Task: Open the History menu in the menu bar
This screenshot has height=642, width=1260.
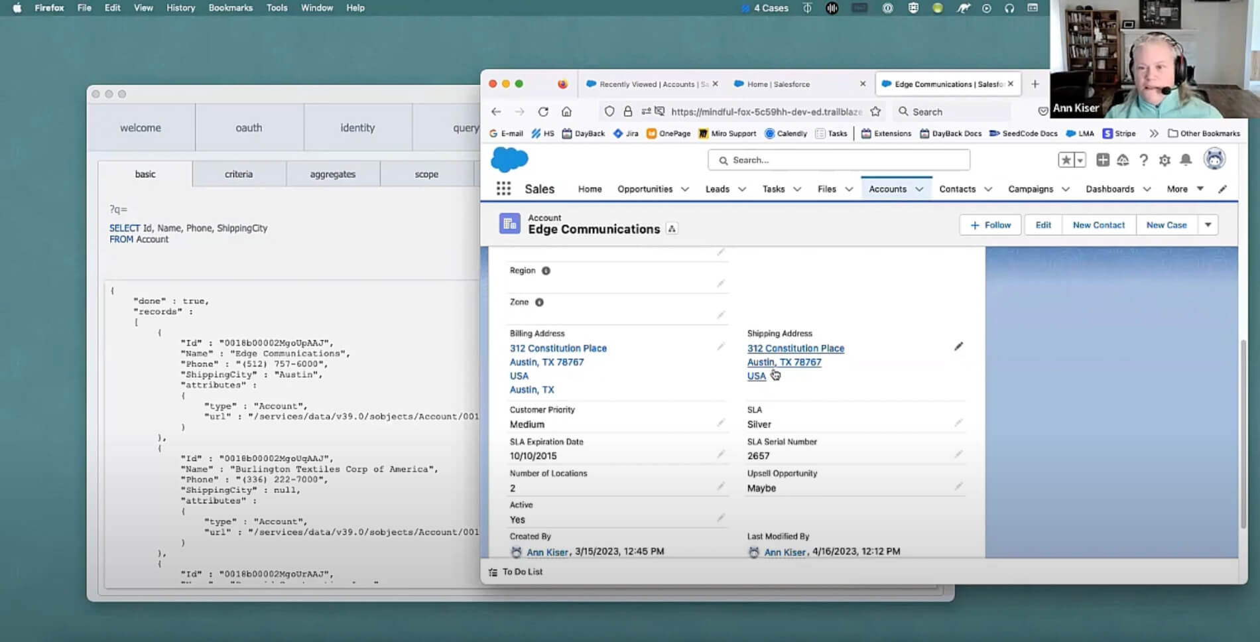Action: click(180, 8)
